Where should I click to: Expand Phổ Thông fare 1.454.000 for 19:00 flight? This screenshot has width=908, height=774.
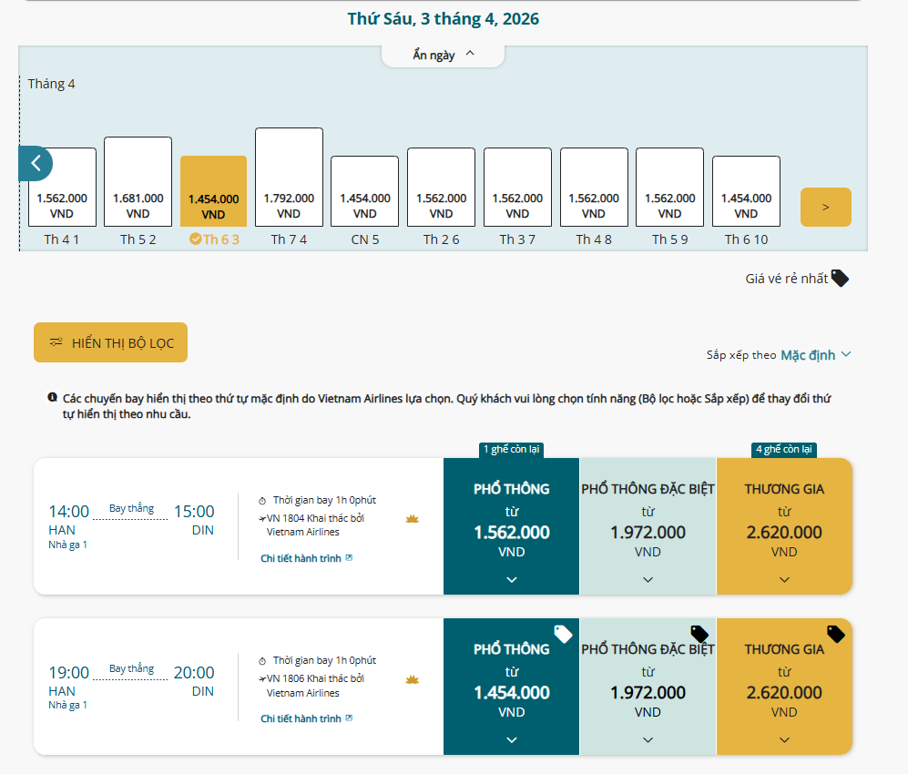[x=511, y=687]
